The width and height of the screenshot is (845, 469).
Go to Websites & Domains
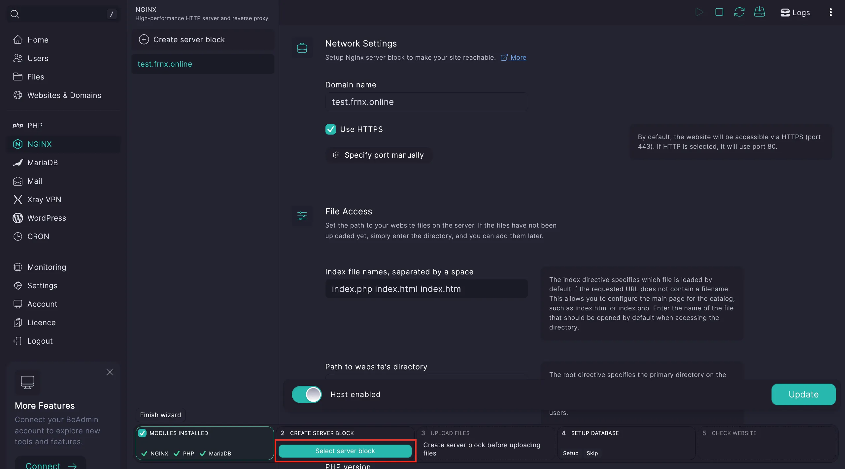(x=64, y=95)
